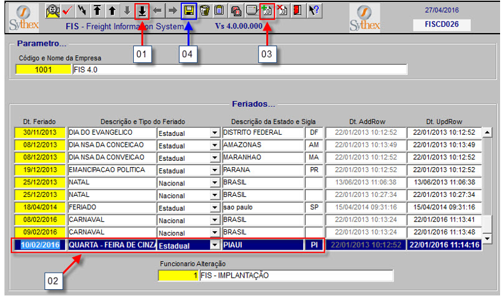Click the scrollbar up arrow in Feriados list
Screen dimensions: 502x298
tap(487, 133)
